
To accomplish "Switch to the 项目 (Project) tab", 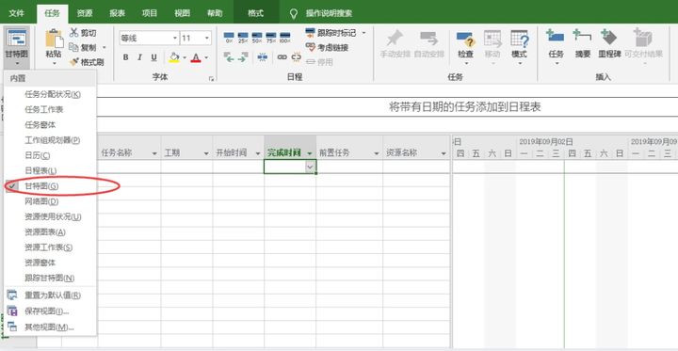I will [x=150, y=13].
